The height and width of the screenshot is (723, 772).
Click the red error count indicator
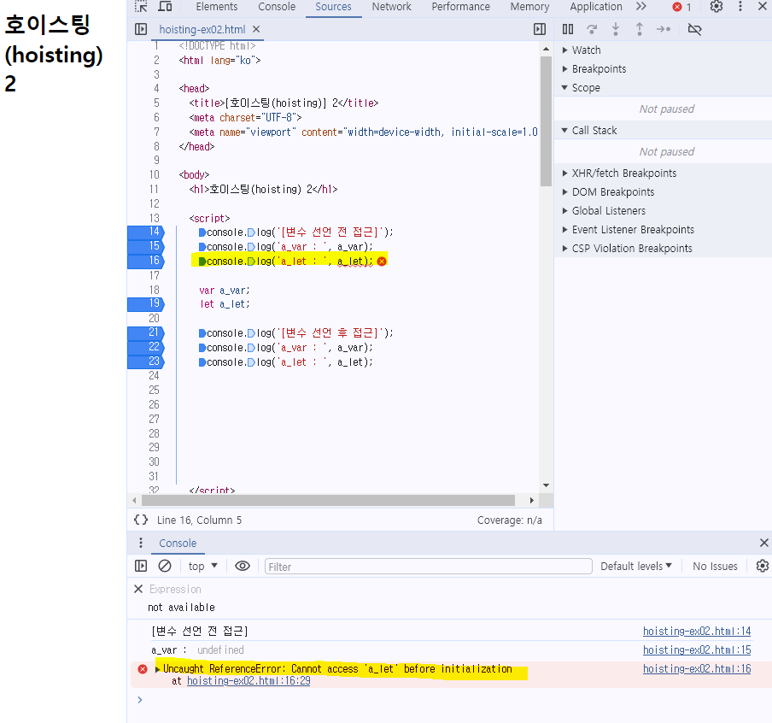pos(681,7)
